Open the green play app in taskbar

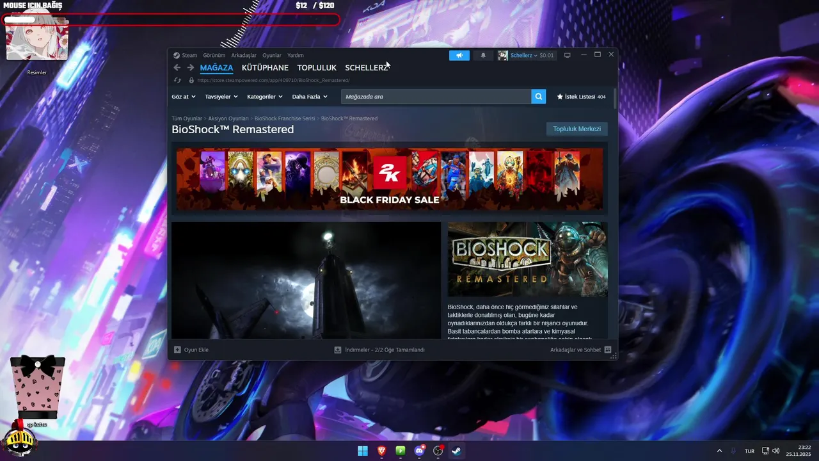(x=401, y=451)
